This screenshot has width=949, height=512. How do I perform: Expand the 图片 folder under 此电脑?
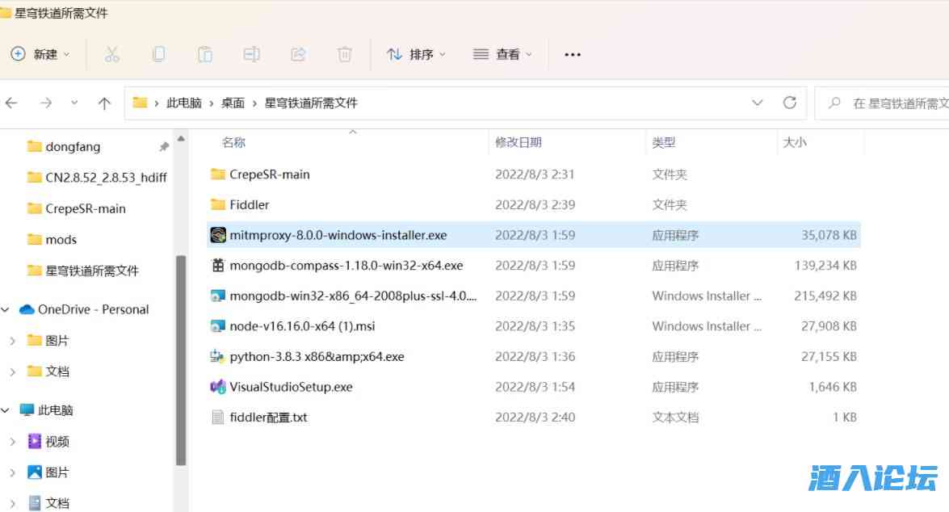[13, 472]
